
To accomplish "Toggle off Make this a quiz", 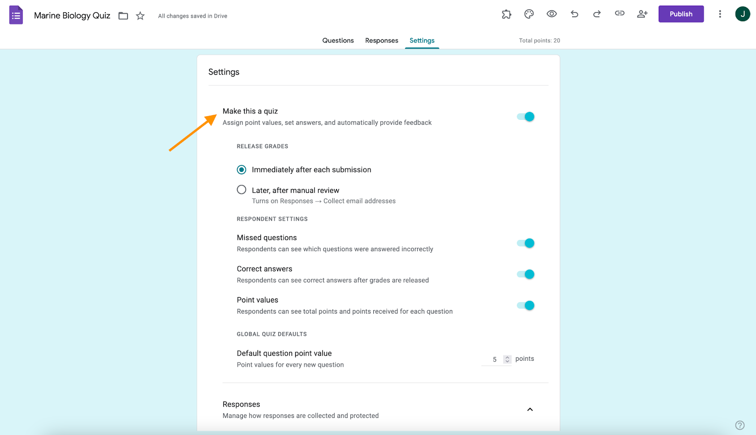I will pyautogui.click(x=525, y=117).
